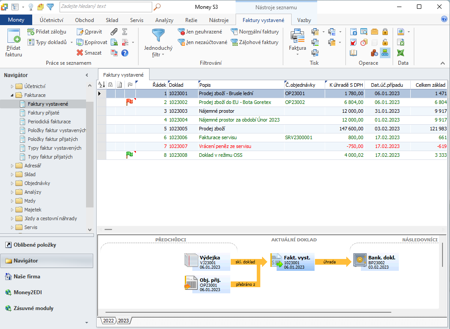Click the coins with clock icon
The height and width of the screenshot is (329, 450).
tap(364, 42)
